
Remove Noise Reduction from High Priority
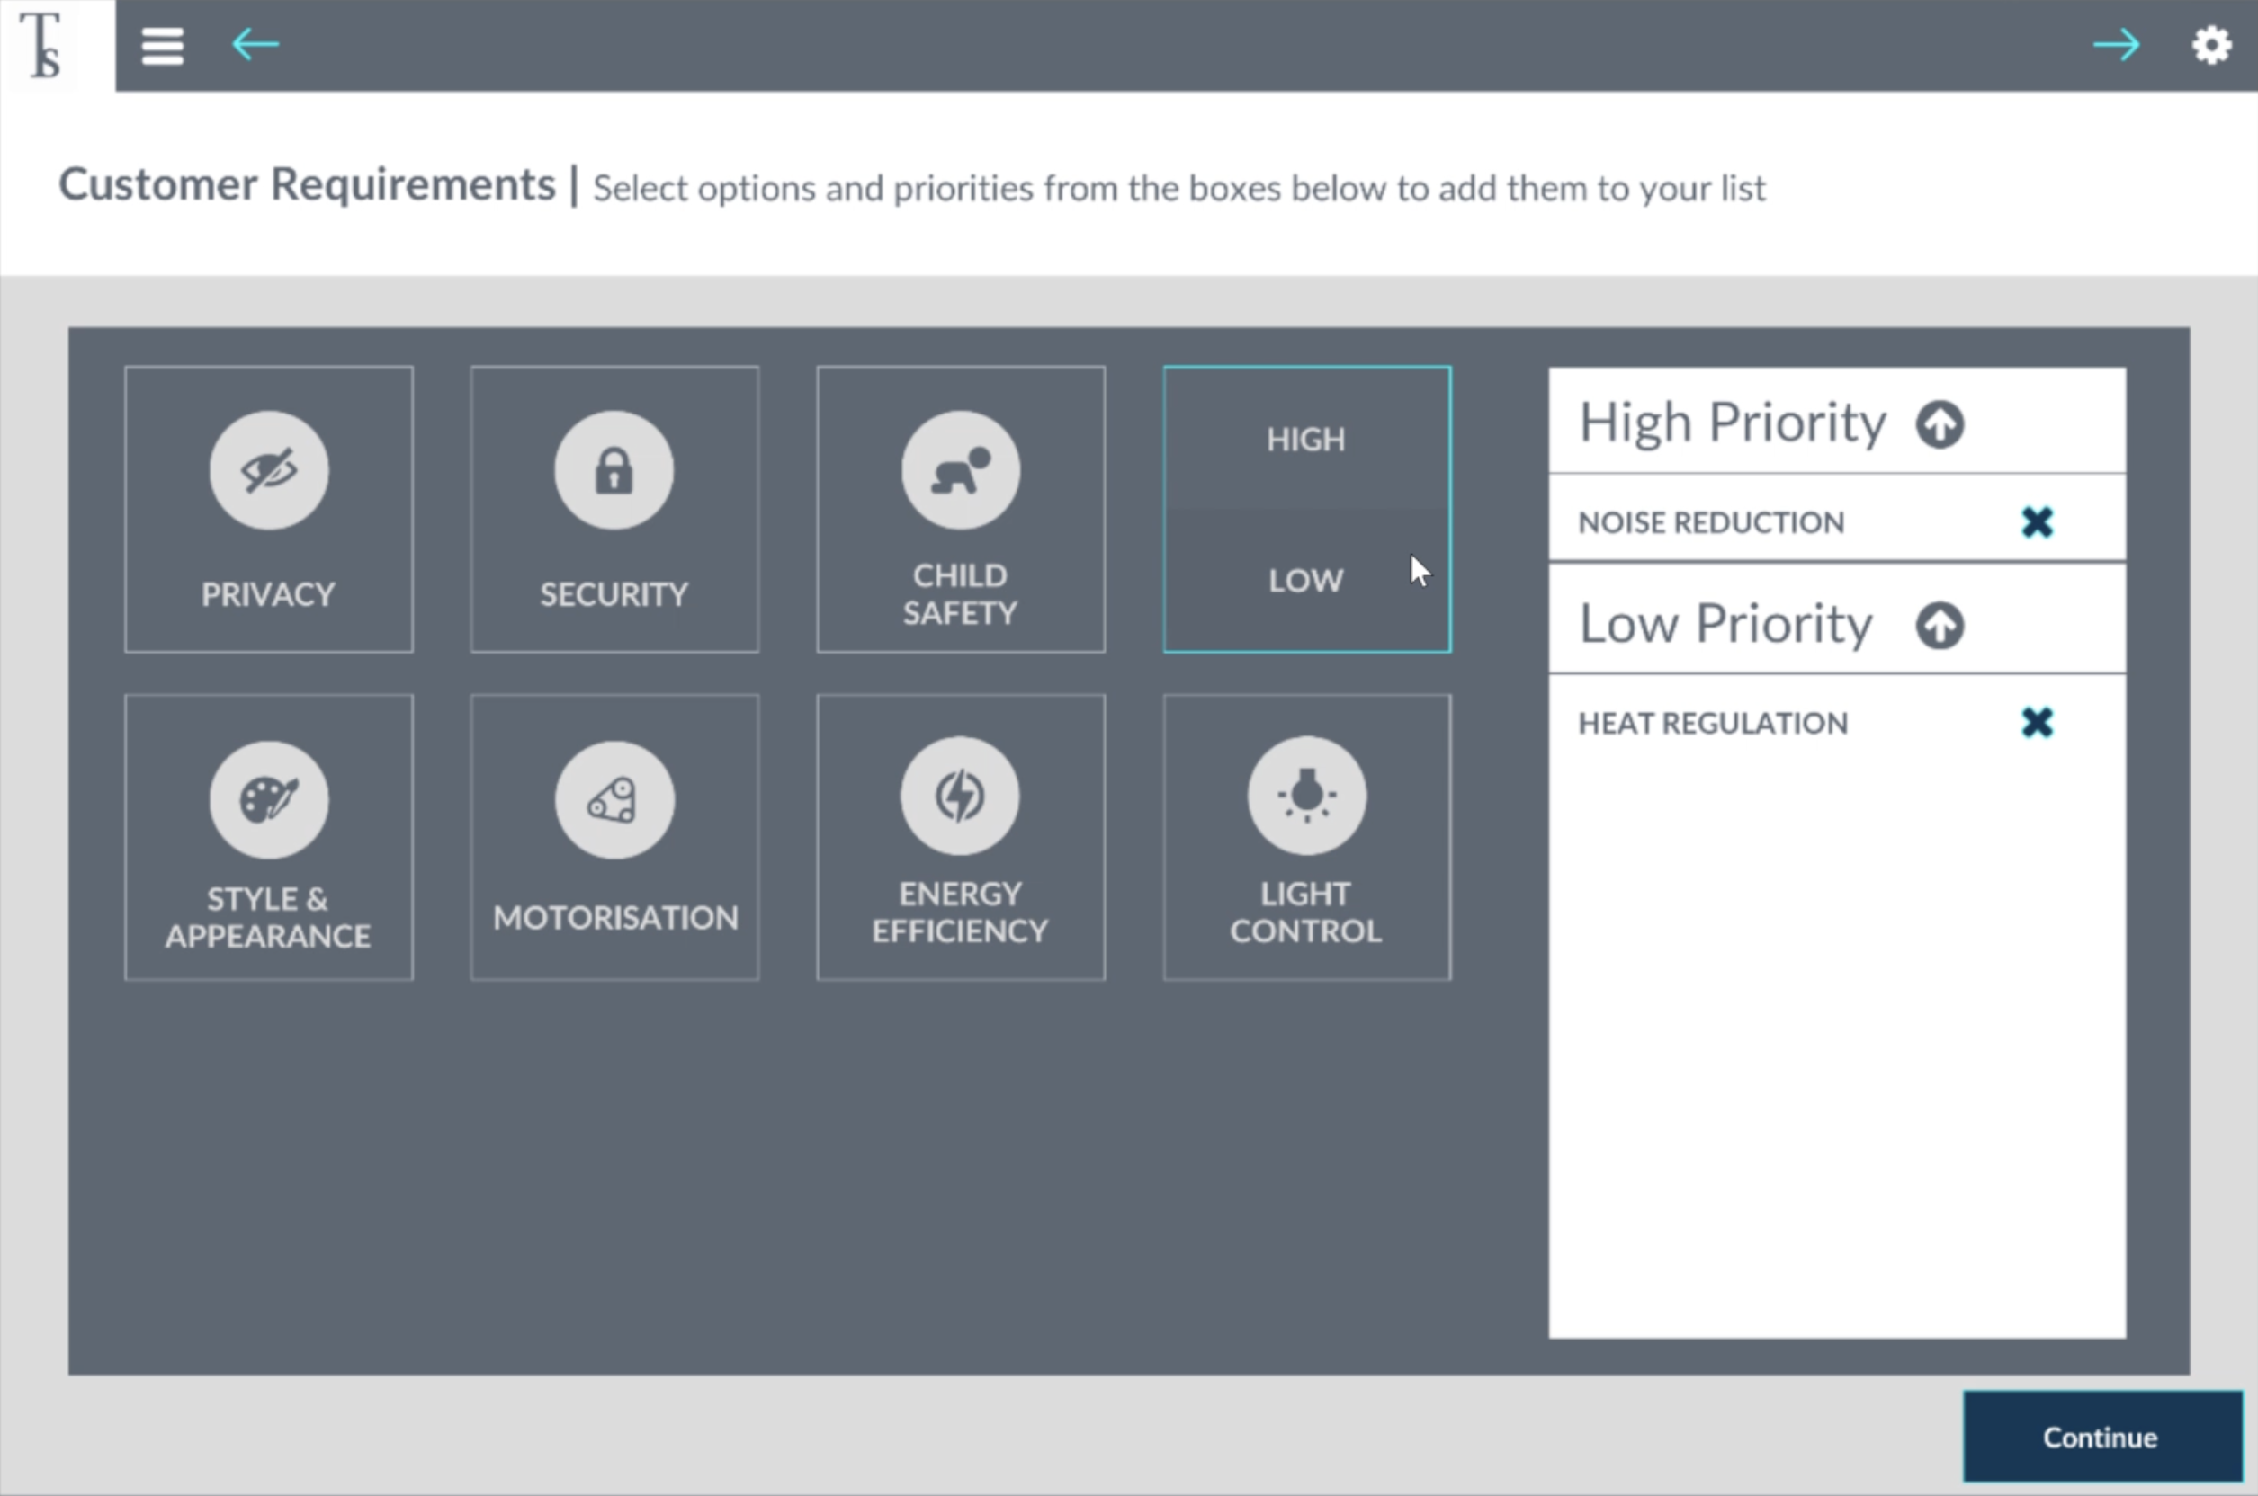point(2037,521)
